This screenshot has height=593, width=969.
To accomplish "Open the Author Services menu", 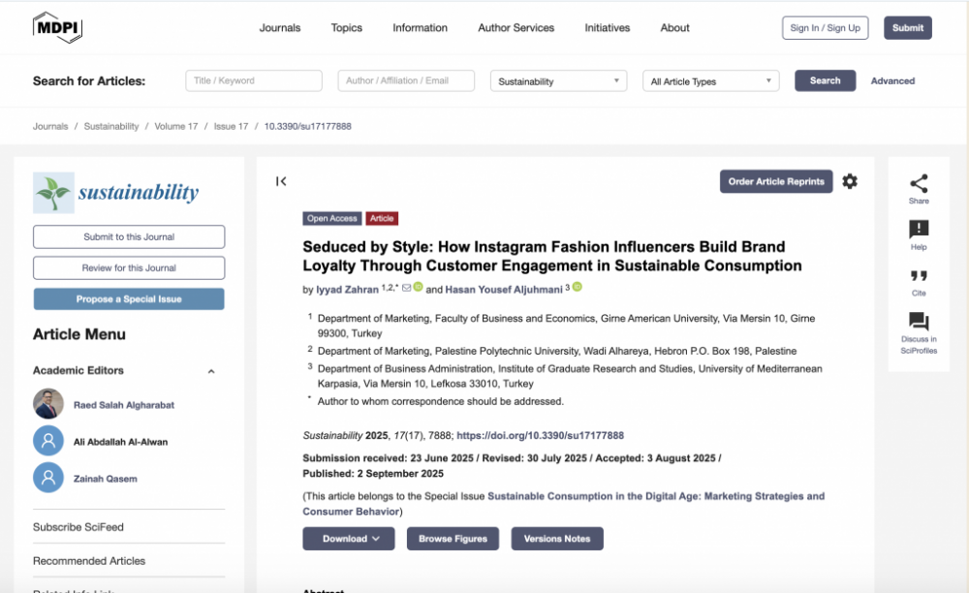I will pos(516,28).
